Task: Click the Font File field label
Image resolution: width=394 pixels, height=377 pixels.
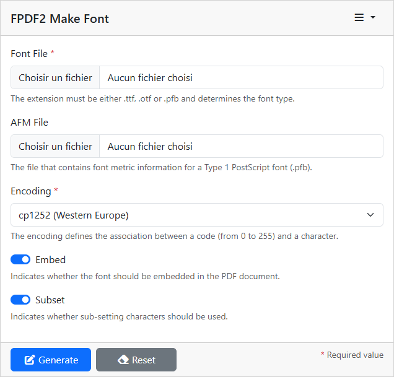Action: 29,53
